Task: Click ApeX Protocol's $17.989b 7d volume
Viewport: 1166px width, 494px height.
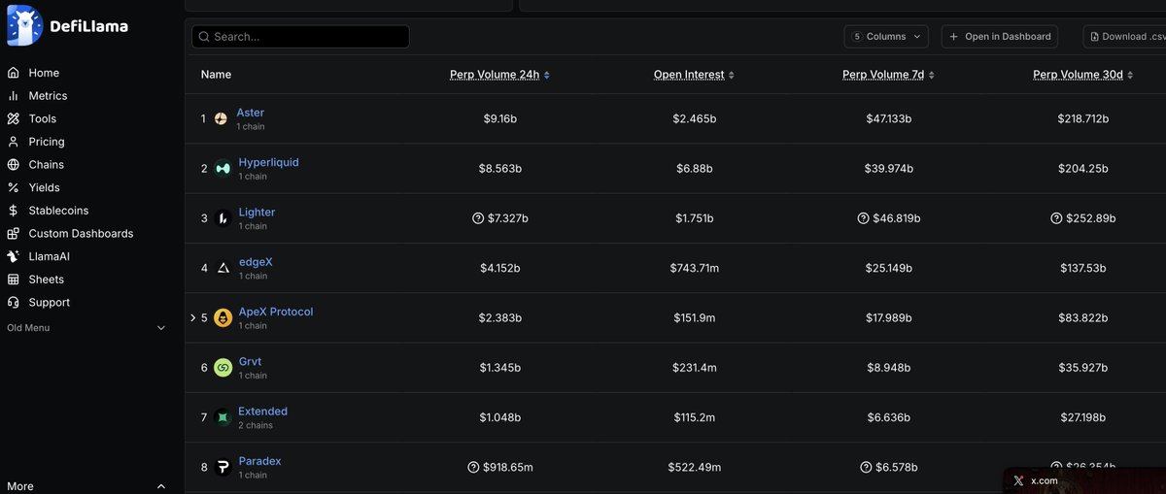Action: (x=888, y=317)
